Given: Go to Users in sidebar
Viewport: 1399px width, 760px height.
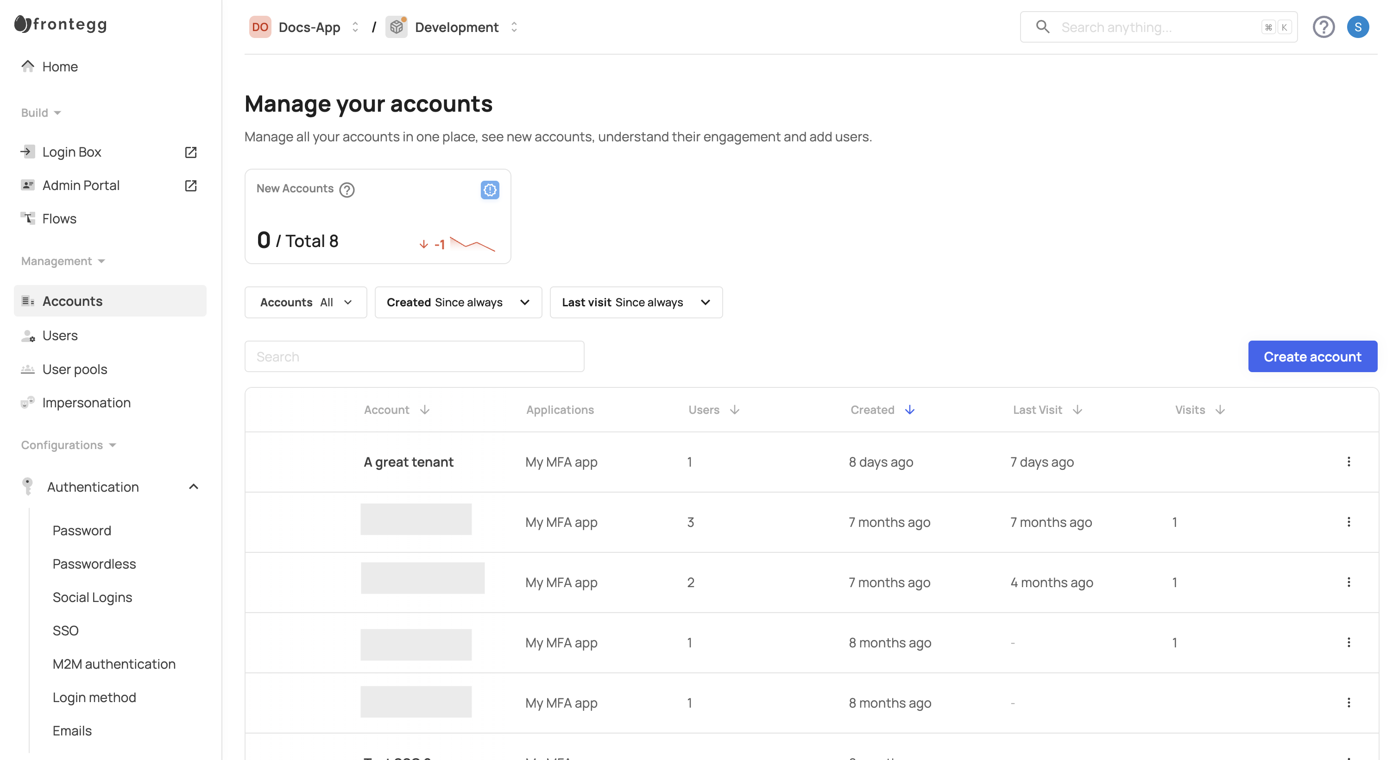Looking at the screenshot, I should 60,336.
